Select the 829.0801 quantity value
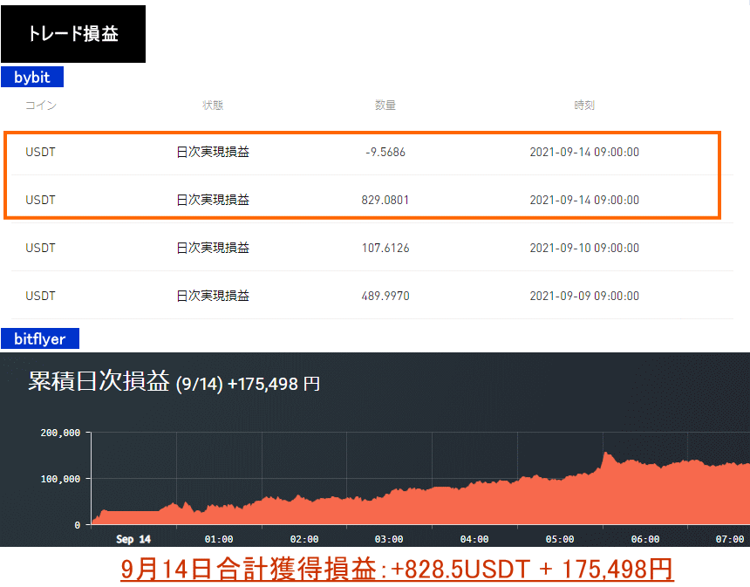The image size is (750, 587). (385, 200)
